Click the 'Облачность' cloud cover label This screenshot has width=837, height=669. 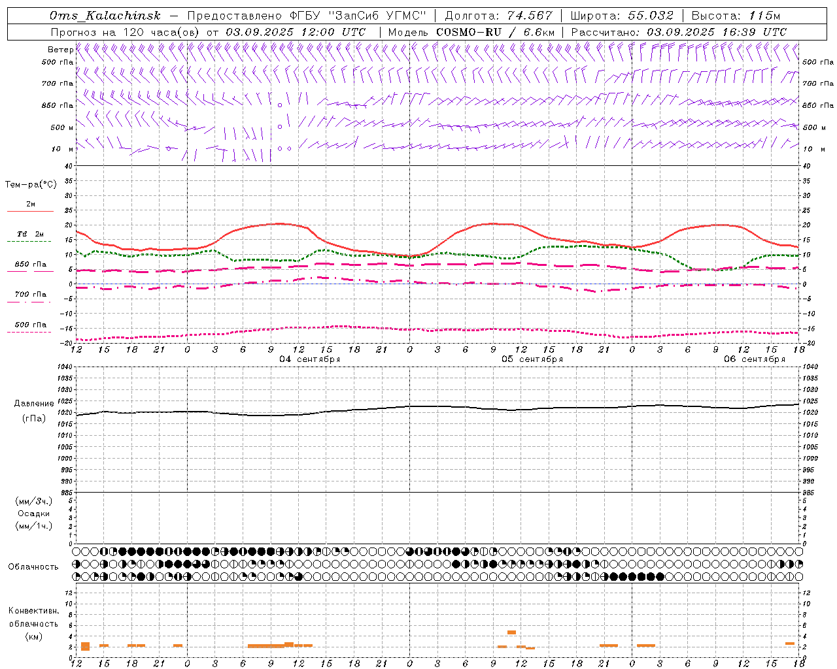click(x=33, y=567)
